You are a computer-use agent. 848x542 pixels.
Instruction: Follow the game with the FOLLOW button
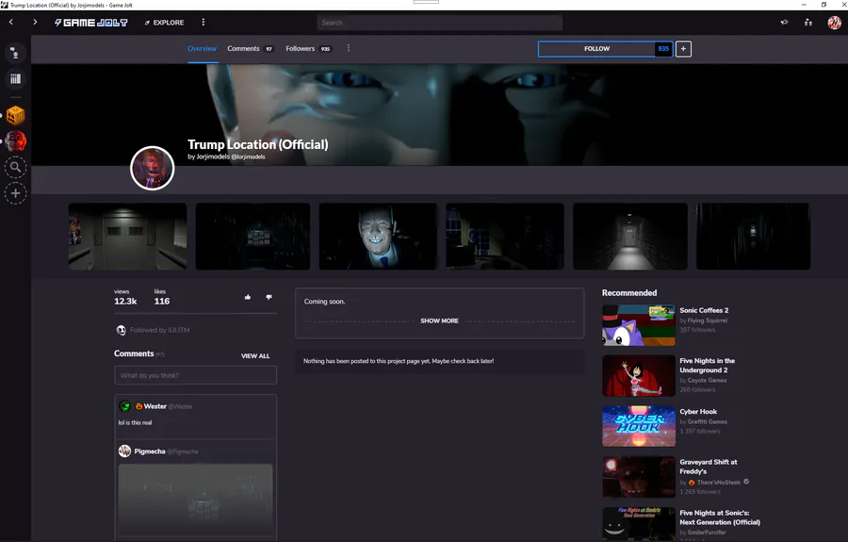(596, 49)
